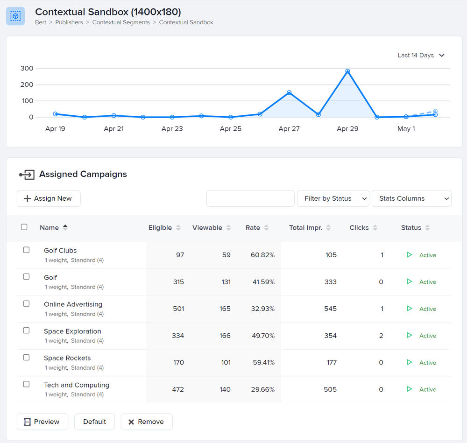Sort by Name using the sort arrow
This screenshot has height=443, width=467.
pos(65,227)
